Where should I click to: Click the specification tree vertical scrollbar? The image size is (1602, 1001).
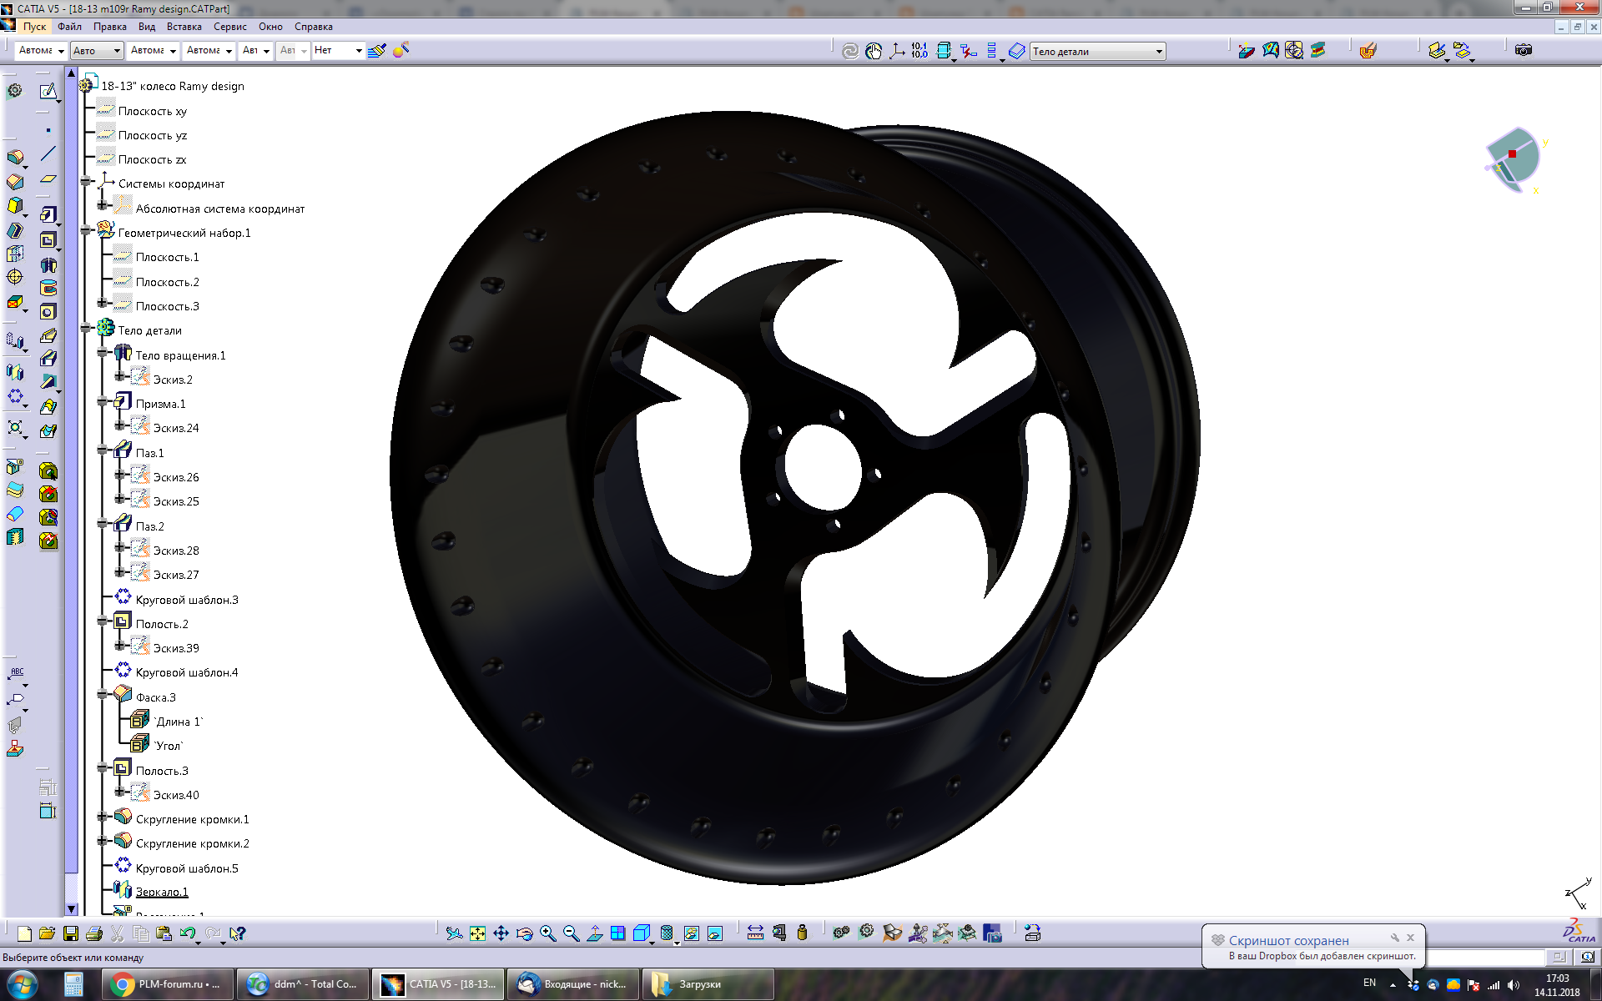click(71, 492)
